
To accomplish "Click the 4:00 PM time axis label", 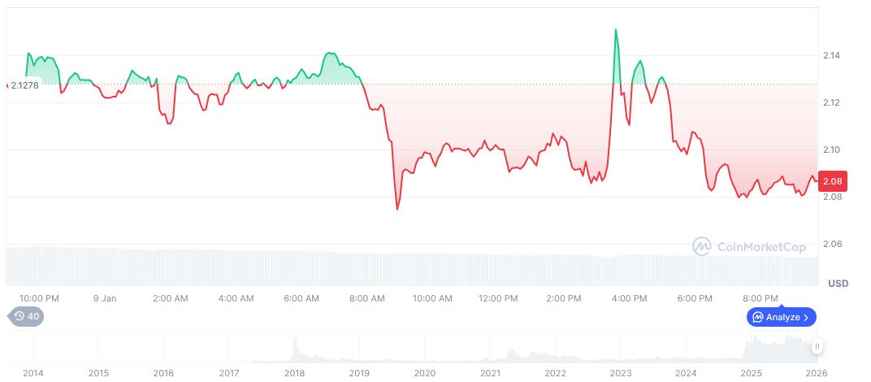I will 629,298.
